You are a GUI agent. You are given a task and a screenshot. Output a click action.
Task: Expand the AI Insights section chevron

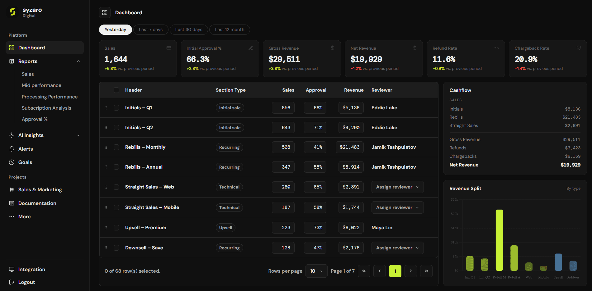[x=78, y=135]
